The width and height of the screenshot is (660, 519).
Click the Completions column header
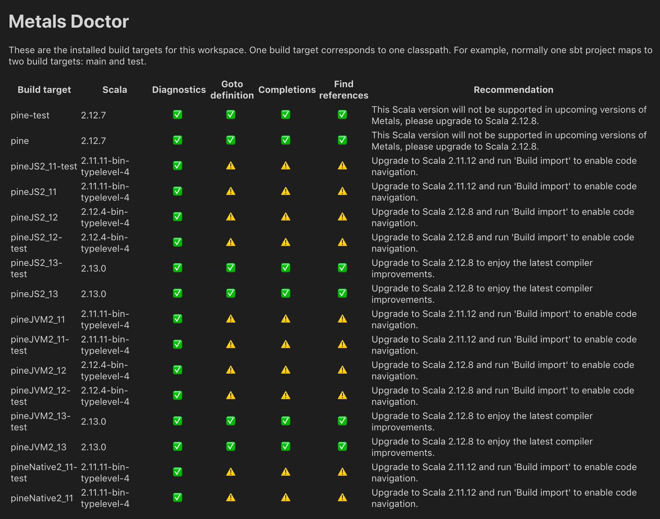tap(287, 90)
